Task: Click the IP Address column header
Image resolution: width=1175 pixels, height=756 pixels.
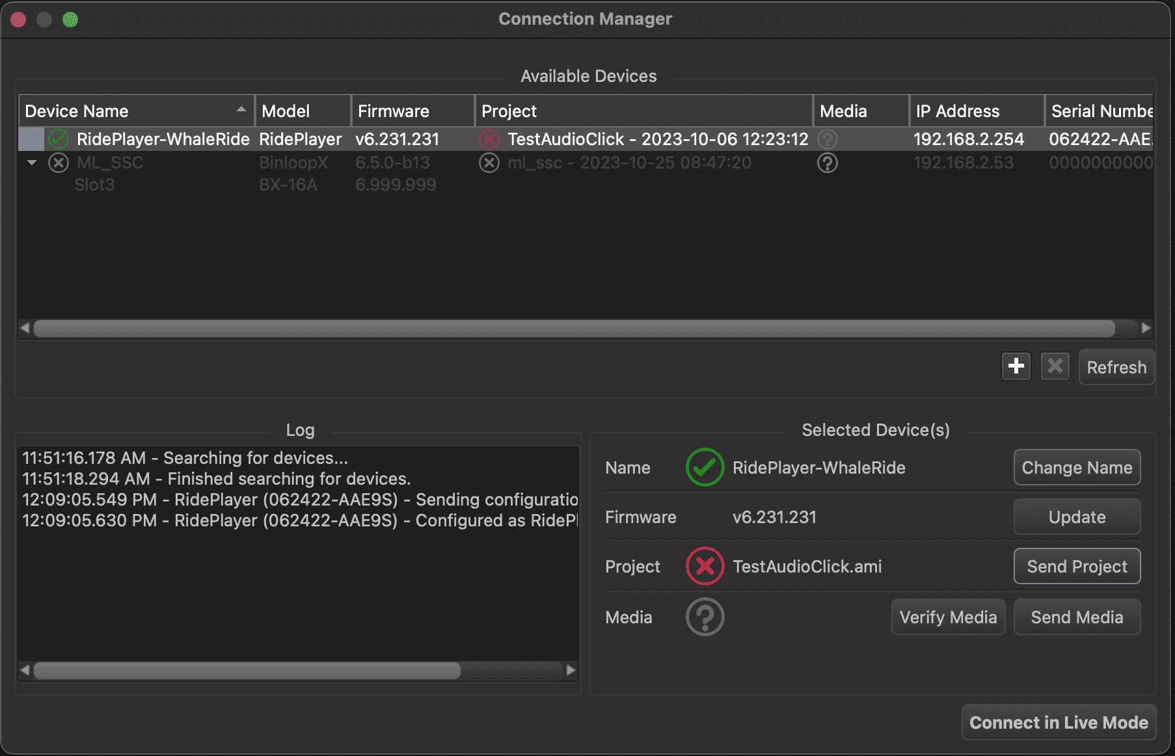Action: 975,111
